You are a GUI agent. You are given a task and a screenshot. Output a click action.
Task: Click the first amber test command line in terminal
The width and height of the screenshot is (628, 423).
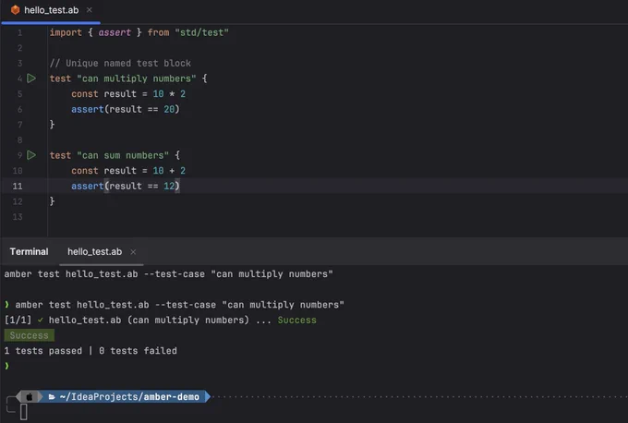169,274
